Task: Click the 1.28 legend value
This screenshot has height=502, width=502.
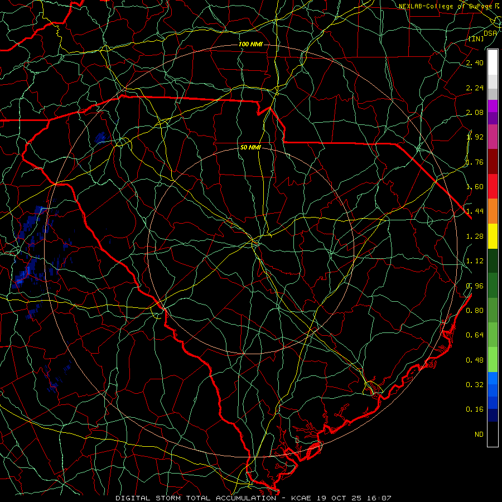Action: pos(475,236)
